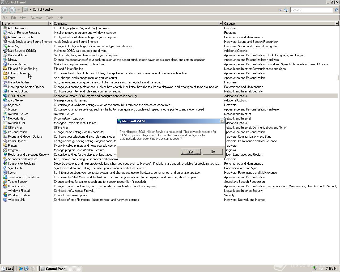
Task: Open the View menu
Action: pyautogui.click(x=23, y=18)
